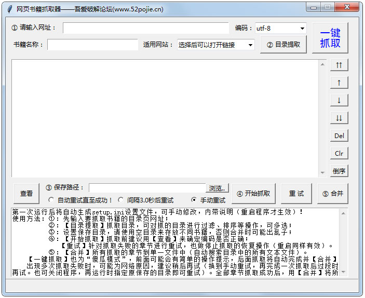The image size is (365, 298).
Task: Click the 倒序 reverse order button
Action: point(339,171)
